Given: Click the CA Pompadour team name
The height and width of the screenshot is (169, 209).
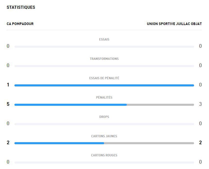Looking at the screenshot, I should [20, 24].
